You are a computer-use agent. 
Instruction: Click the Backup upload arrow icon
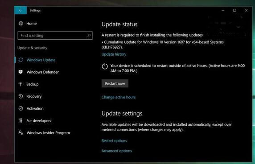[21, 84]
